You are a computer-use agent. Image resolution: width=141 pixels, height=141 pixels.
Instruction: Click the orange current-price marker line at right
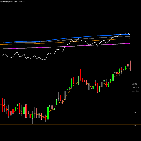pos(135,69)
